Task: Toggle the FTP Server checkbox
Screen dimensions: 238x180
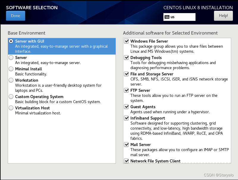Action: pyautogui.click(x=126, y=90)
